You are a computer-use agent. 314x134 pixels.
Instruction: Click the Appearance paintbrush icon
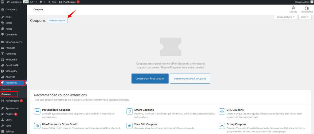(x=2, y=108)
